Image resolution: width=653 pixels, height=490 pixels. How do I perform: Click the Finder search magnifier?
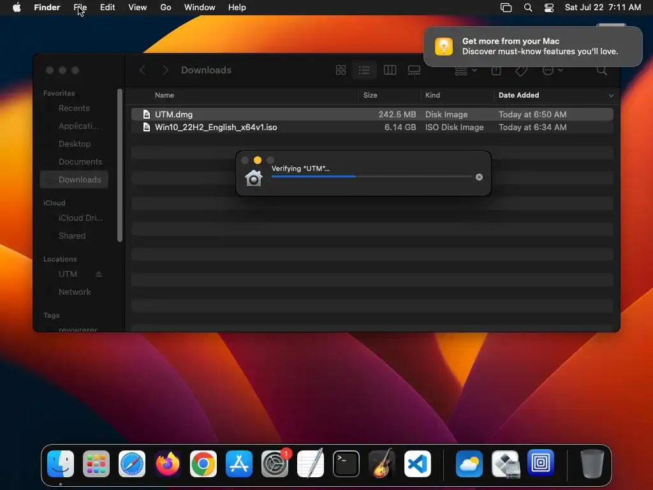click(602, 70)
